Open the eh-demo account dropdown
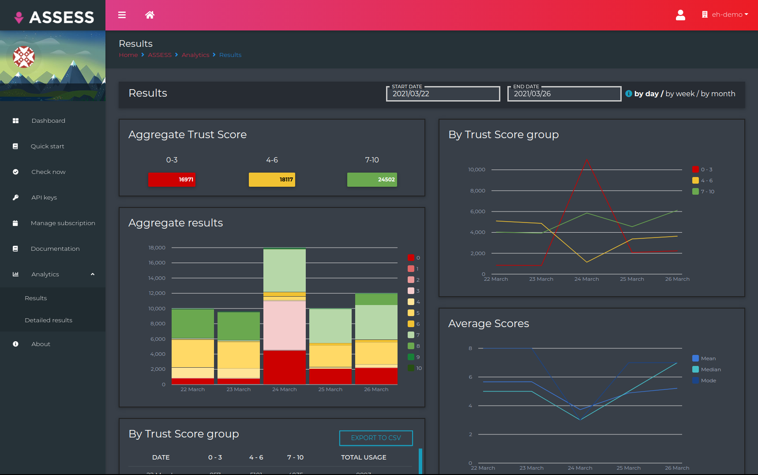758x475 pixels. [725, 15]
